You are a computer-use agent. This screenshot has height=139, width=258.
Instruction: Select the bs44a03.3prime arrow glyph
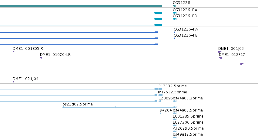pos(175,101)
